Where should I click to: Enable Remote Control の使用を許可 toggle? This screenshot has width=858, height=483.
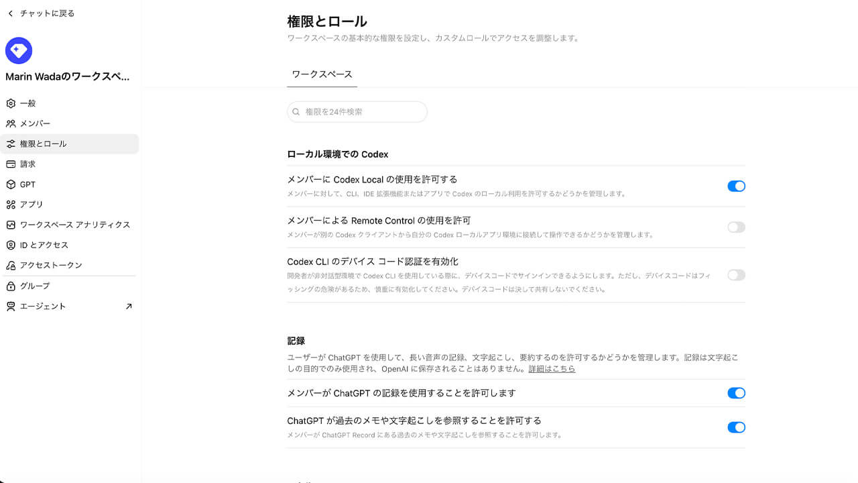pyautogui.click(x=736, y=227)
